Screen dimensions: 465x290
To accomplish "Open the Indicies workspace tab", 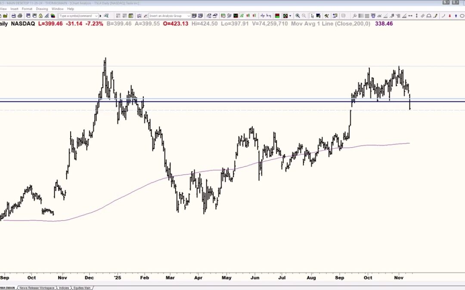I will (65, 287).
